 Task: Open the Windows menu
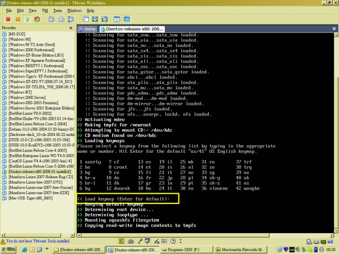(x=75, y=11)
